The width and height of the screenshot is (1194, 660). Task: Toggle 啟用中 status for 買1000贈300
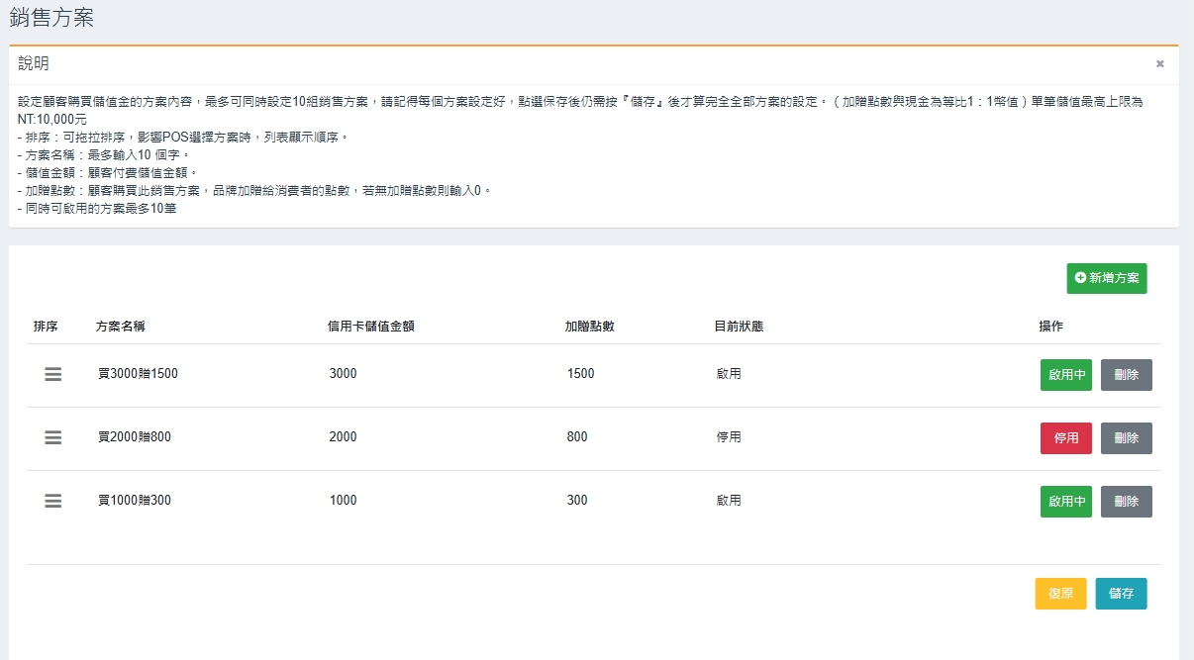point(1065,502)
